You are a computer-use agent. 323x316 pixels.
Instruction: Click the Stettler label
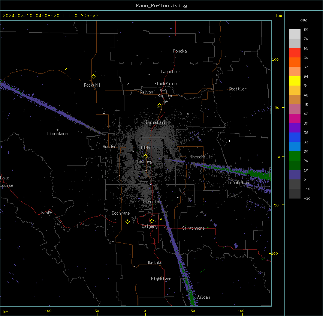[x=238, y=89]
